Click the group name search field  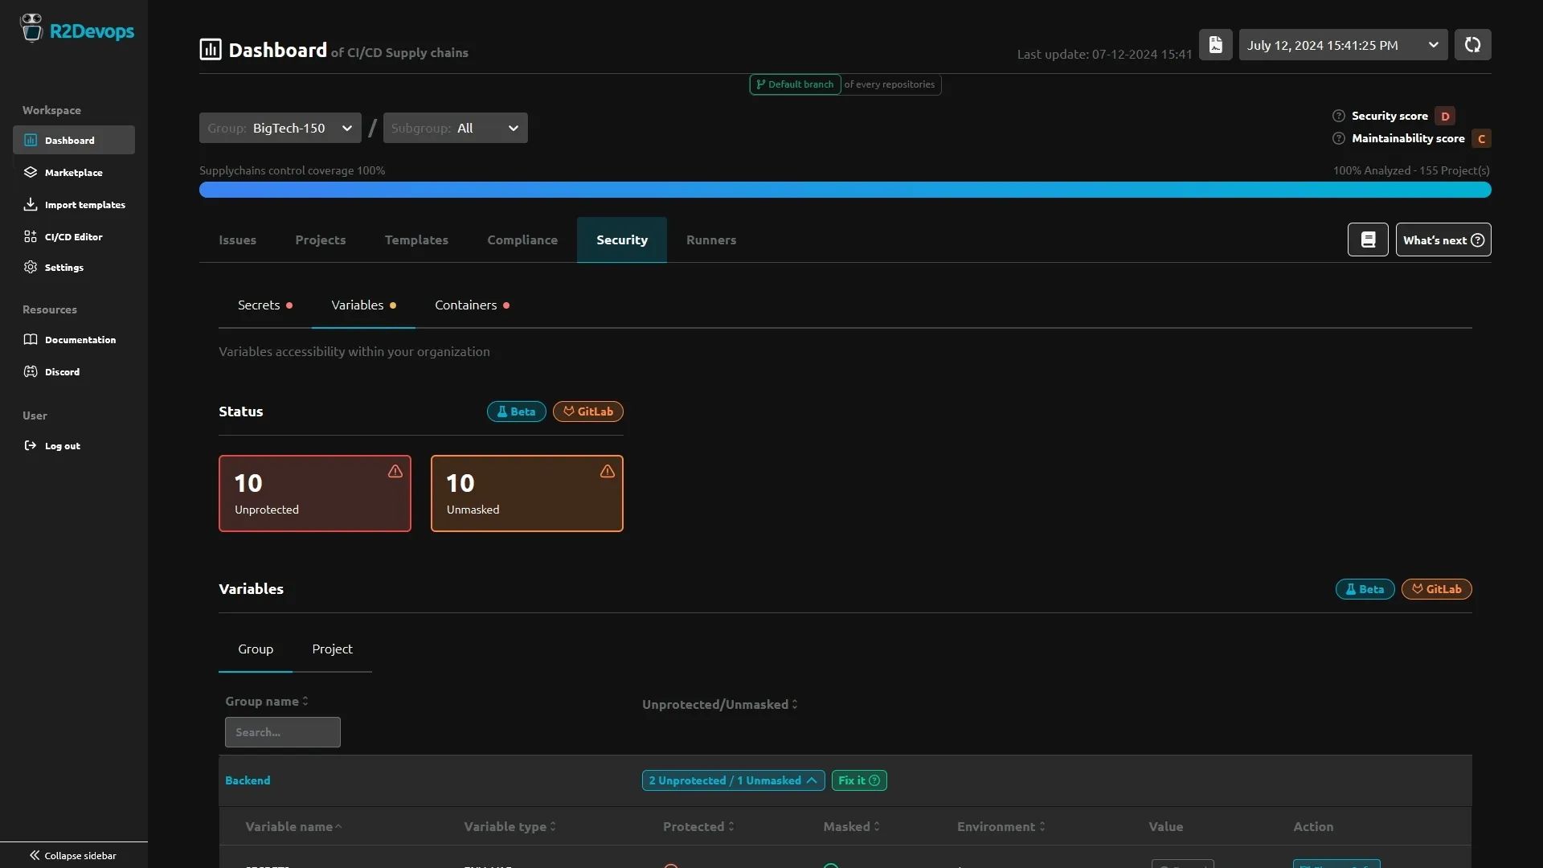point(282,732)
